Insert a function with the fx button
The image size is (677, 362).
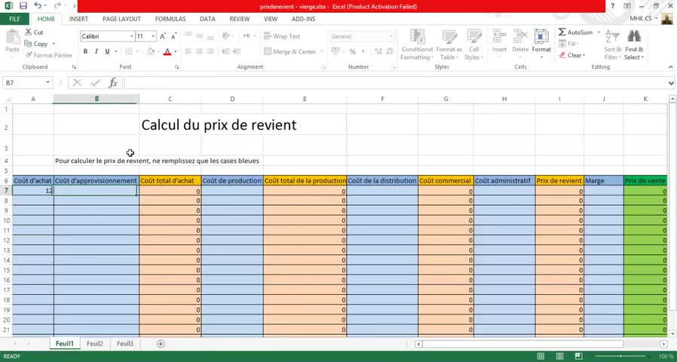click(113, 82)
